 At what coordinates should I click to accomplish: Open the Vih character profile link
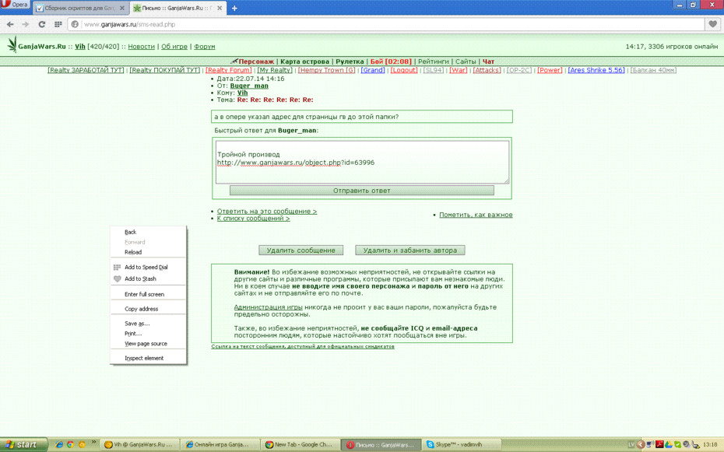[x=80, y=47]
